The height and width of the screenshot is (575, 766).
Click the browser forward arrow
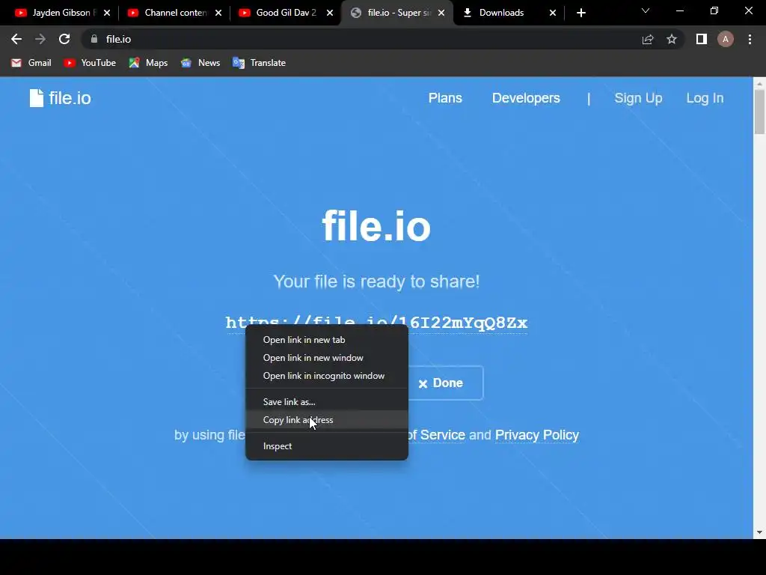point(40,39)
